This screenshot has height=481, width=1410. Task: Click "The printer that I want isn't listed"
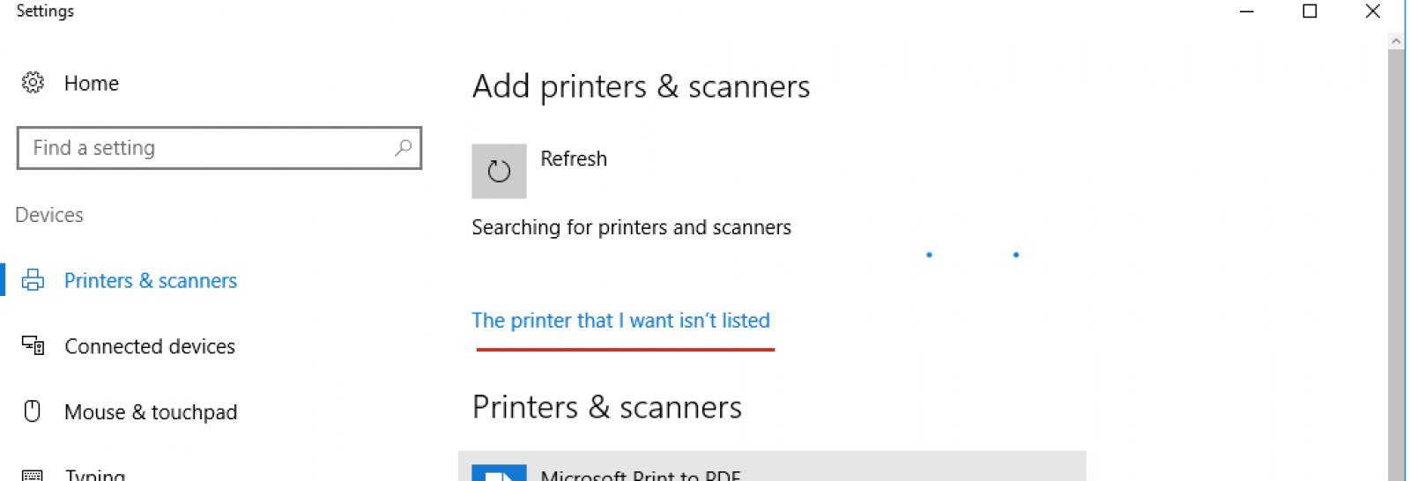pyautogui.click(x=620, y=321)
